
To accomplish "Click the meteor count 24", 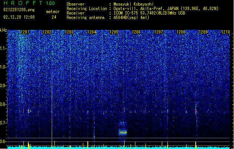I will [54, 17].
